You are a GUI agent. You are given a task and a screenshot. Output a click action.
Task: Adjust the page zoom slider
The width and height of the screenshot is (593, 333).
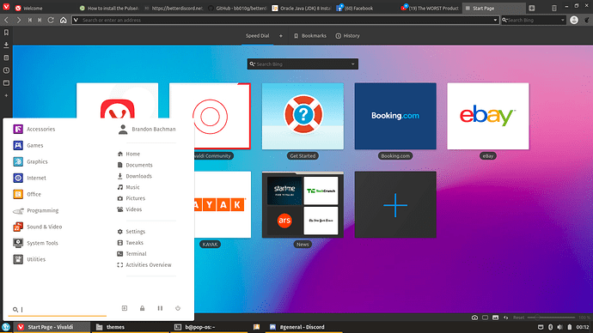coord(551,318)
